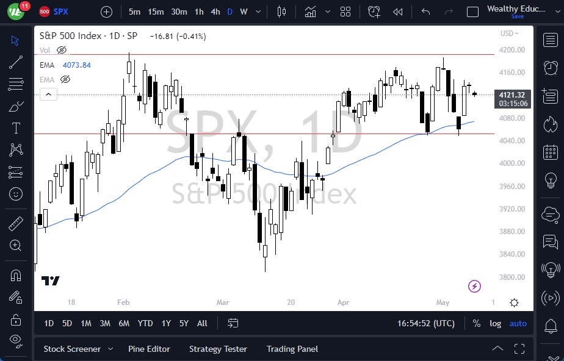564x361 pixels.
Task: Open the go to date calendar
Action: (x=233, y=323)
